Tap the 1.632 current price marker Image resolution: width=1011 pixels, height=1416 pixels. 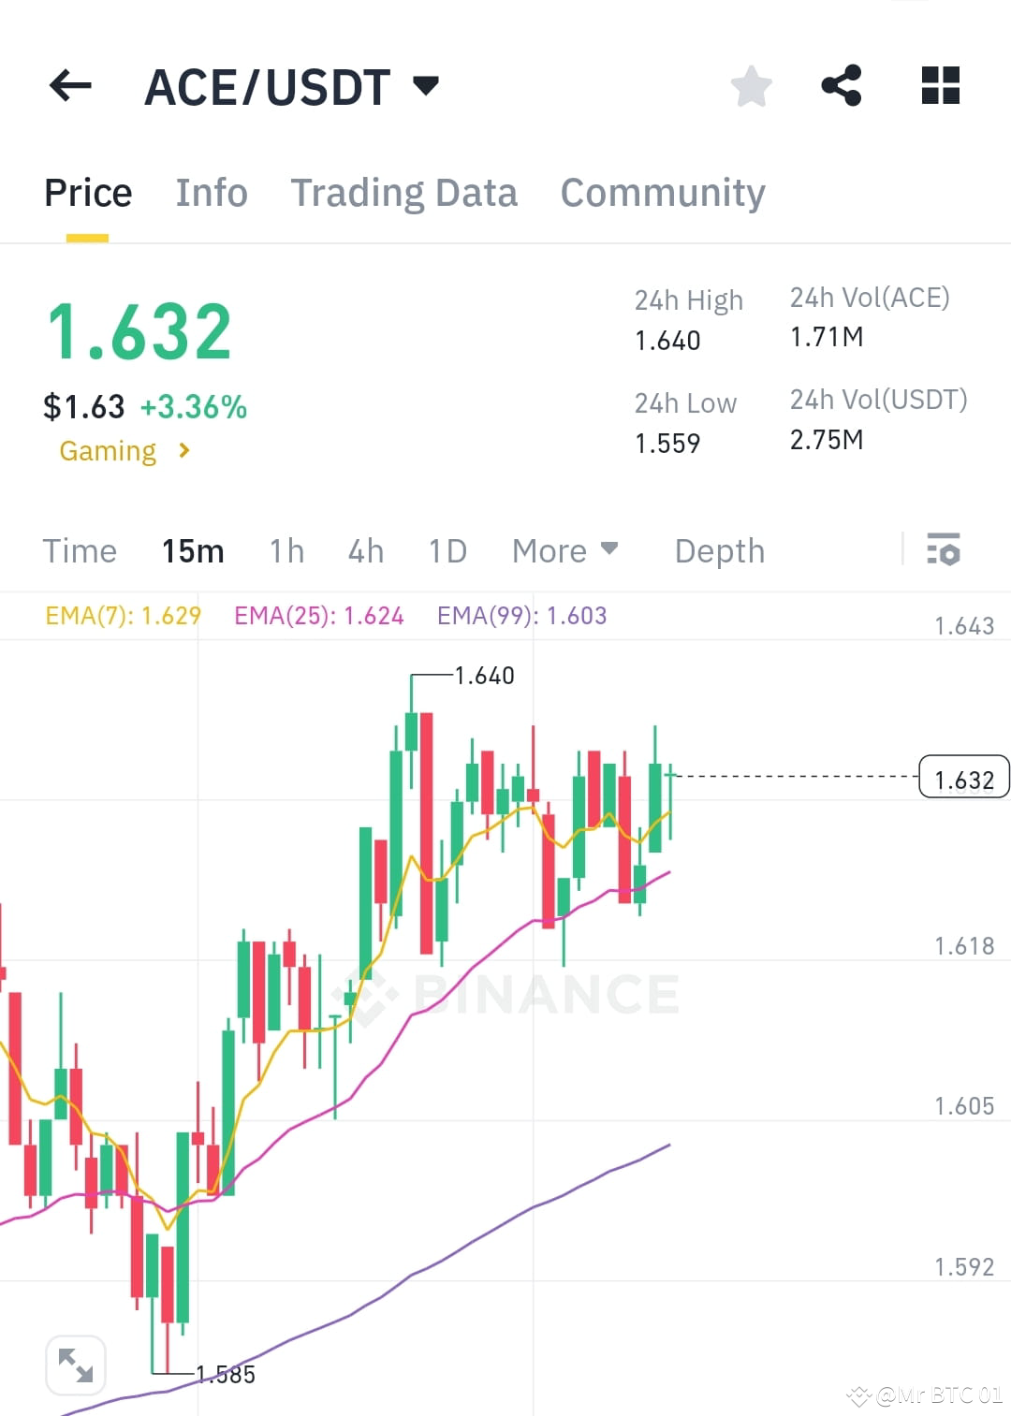pyautogui.click(x=963, y=778)
